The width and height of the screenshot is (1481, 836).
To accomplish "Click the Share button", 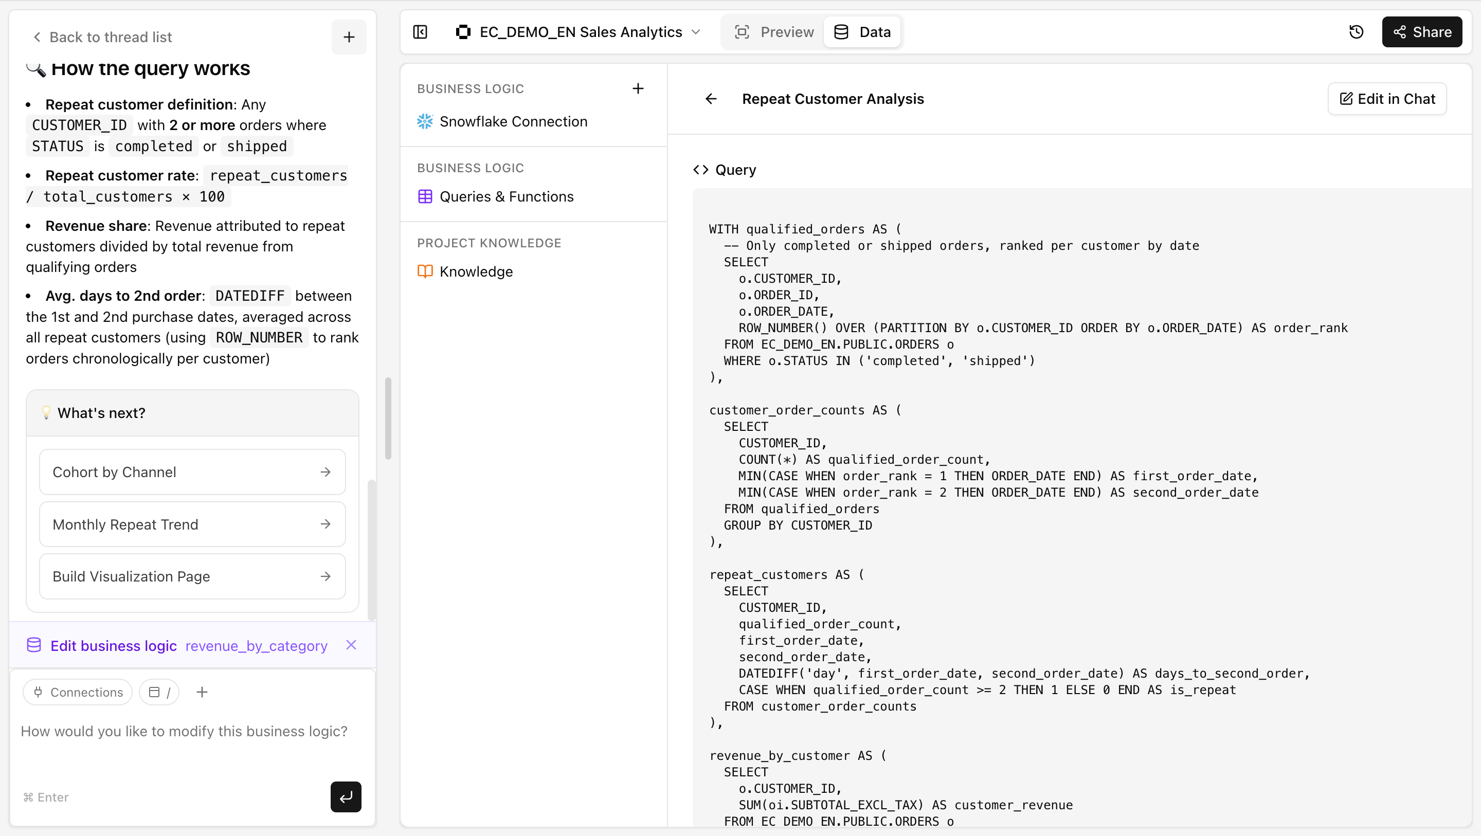I will coord(1422,32).
